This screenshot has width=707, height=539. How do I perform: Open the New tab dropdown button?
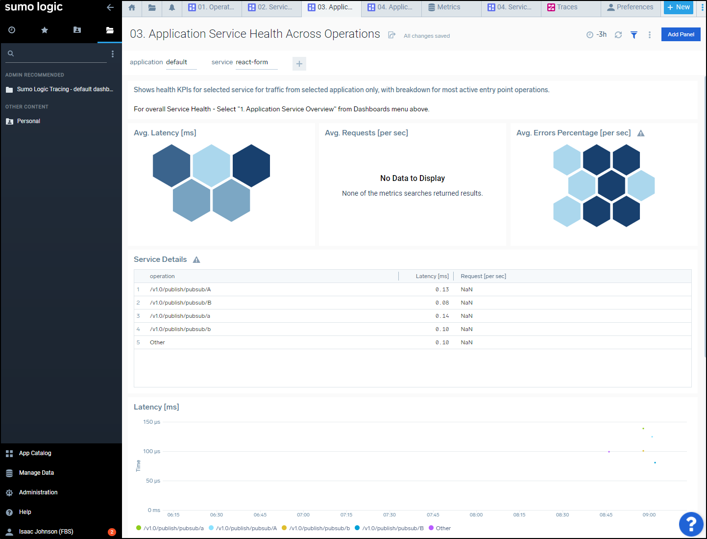click(679, 7)
